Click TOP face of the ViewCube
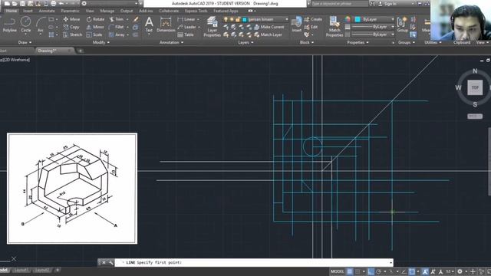 [475, 87]
